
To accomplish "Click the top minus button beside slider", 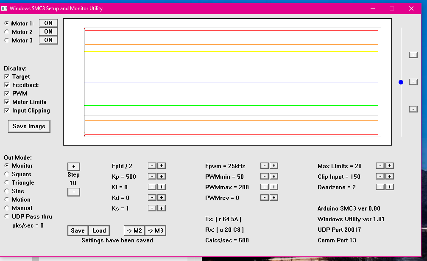I will click(413, 55).
